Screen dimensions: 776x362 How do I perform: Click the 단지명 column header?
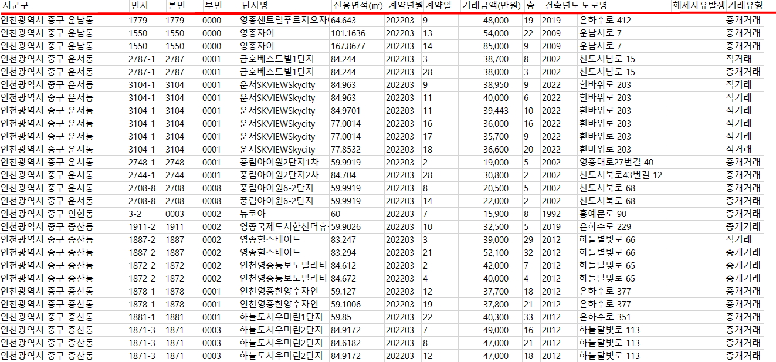tap(255, 5)
